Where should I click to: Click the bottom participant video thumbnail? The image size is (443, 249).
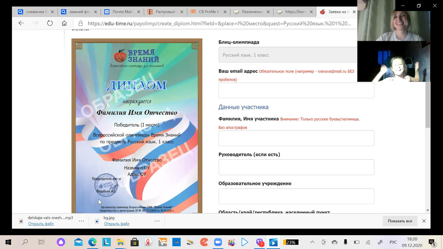click(394, 61)
